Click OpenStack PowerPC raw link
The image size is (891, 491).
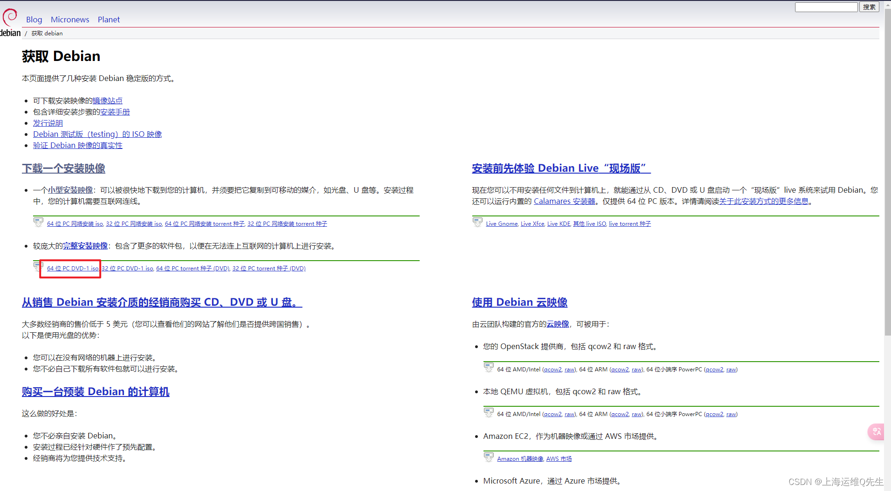[x=731, y=370]
